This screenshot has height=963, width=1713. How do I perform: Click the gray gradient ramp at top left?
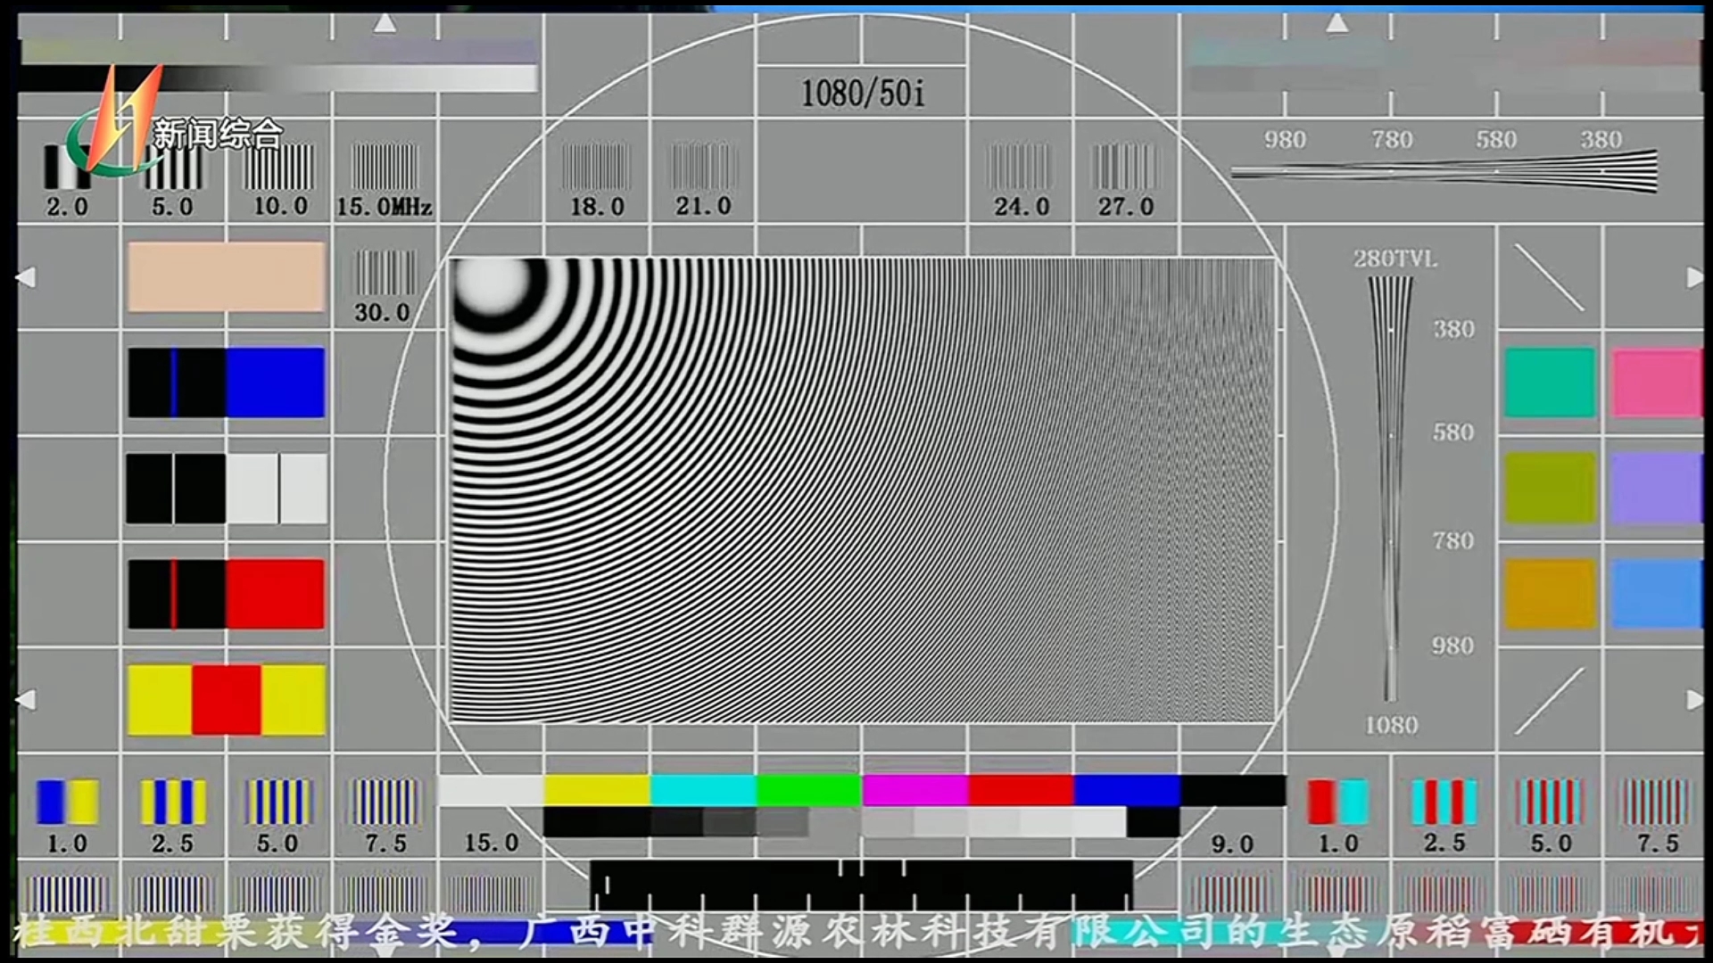coord(278,78)
